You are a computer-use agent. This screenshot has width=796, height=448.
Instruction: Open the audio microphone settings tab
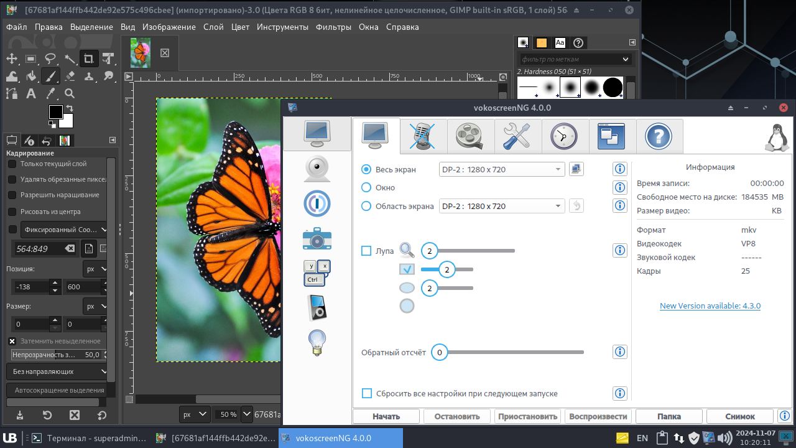[423, 136]
